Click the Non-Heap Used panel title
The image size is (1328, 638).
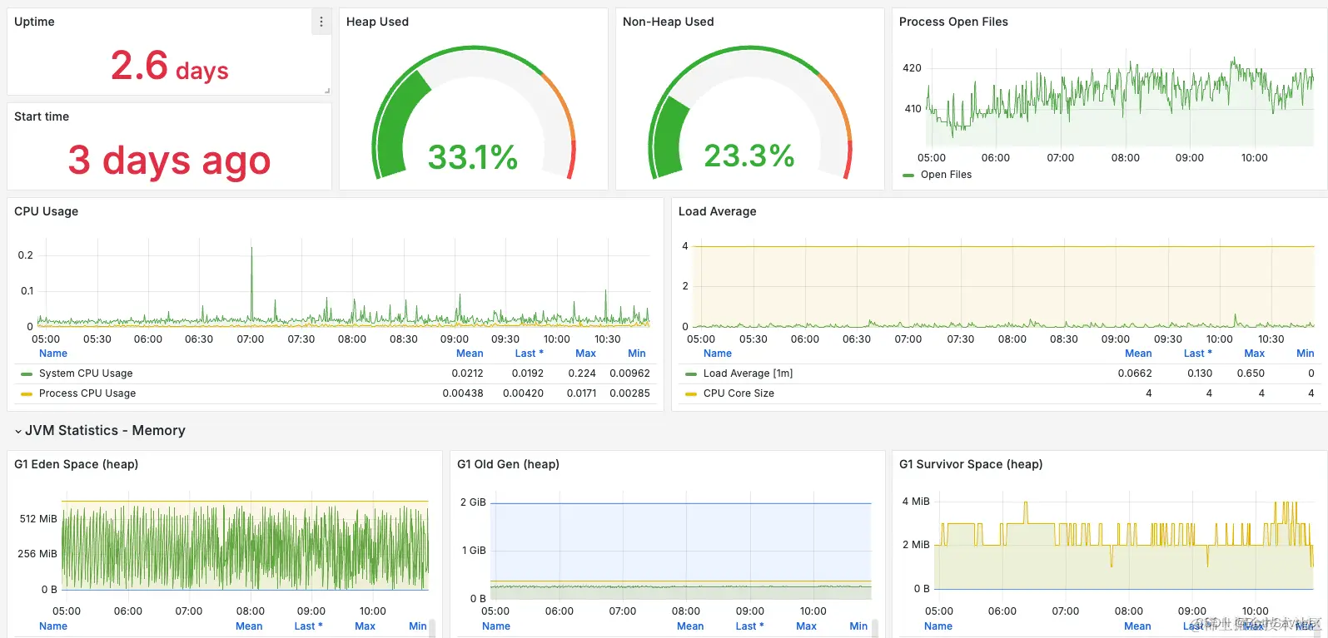[668, 22]
